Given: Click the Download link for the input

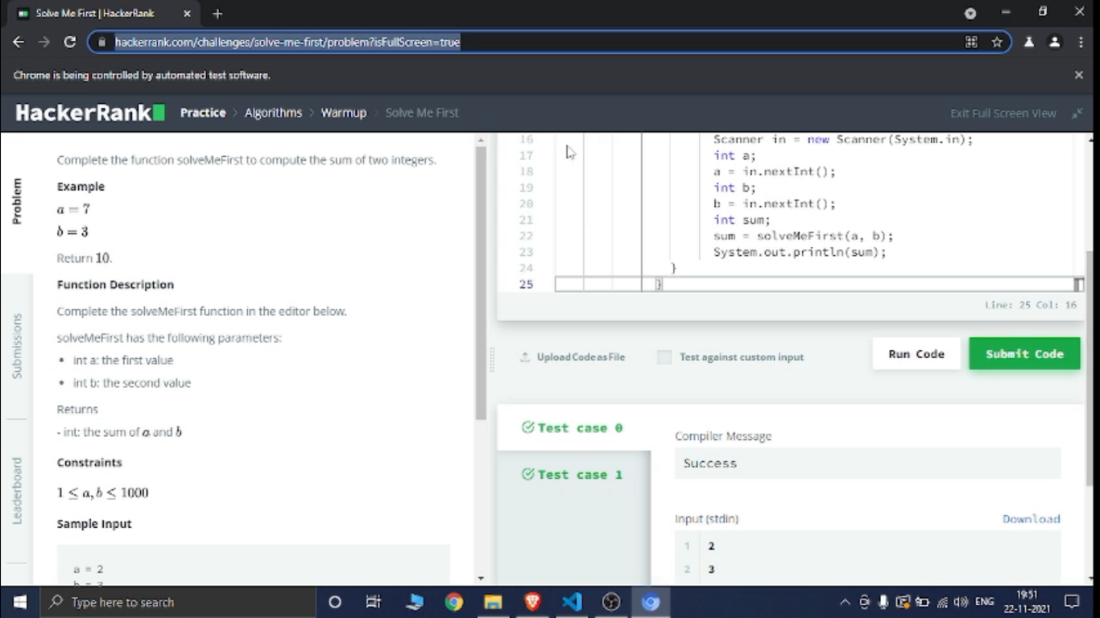Looking at the screenshot, I should (x=1031, y=519).
